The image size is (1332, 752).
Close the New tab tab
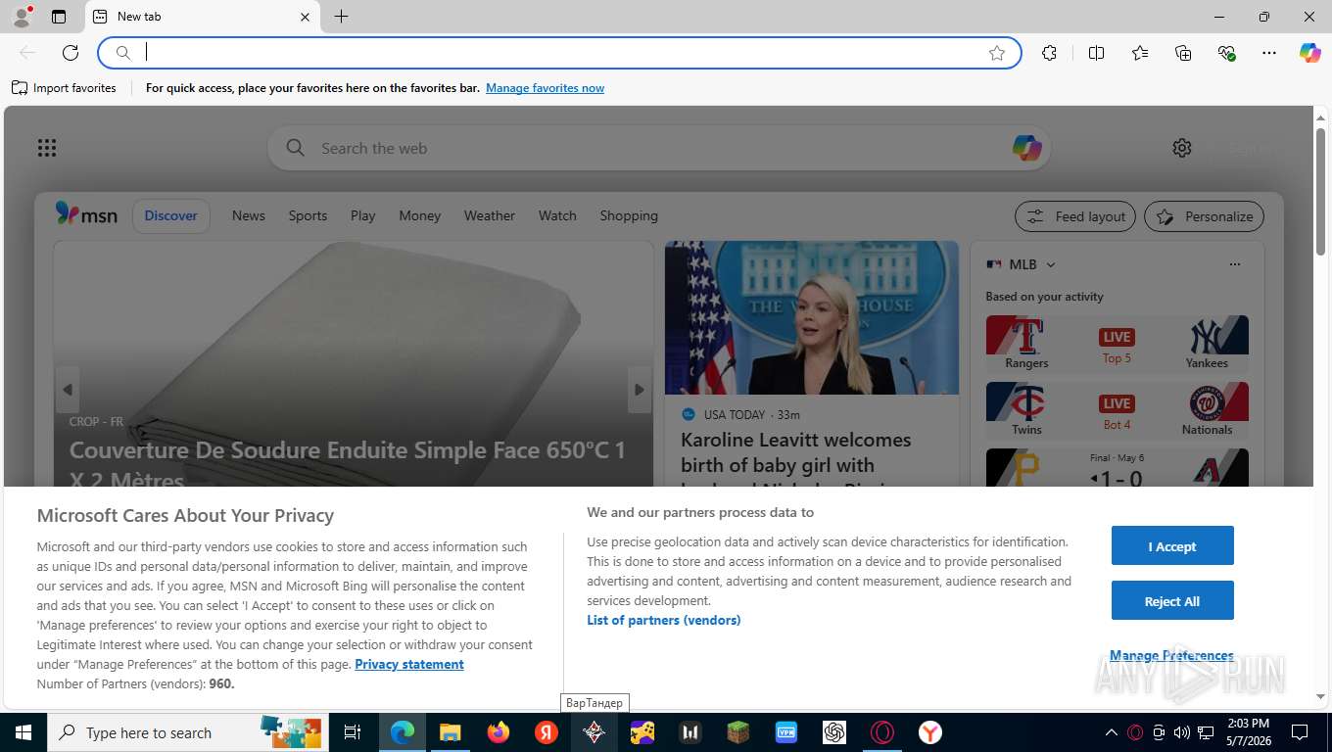tap(305, 17)
